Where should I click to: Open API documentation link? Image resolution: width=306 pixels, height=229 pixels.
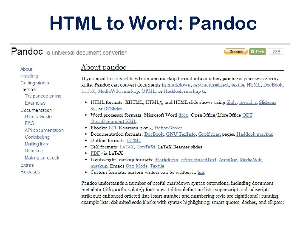44,130
